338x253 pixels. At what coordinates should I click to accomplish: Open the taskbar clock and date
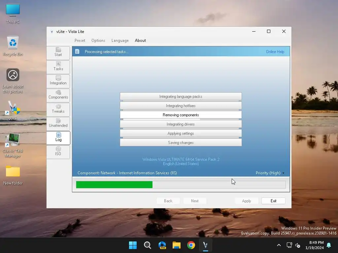[x=315, y=245]
